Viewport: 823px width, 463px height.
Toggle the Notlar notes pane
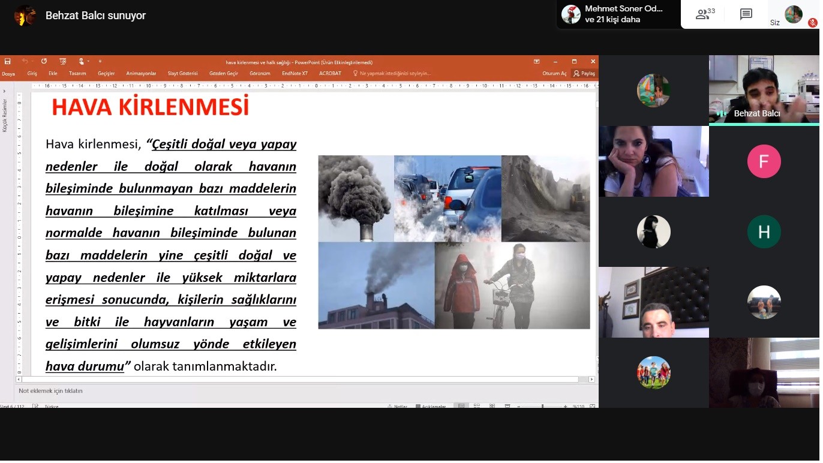pos(397,406)
